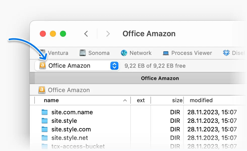
Task: Click the Ventura drive icon
Action: point(42,53)
